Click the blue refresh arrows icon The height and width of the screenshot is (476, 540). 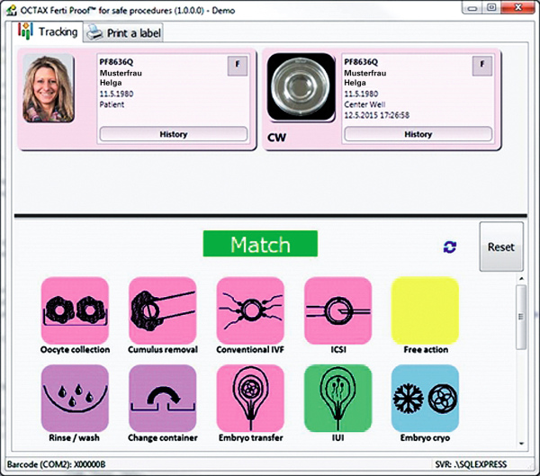[450, 247]
